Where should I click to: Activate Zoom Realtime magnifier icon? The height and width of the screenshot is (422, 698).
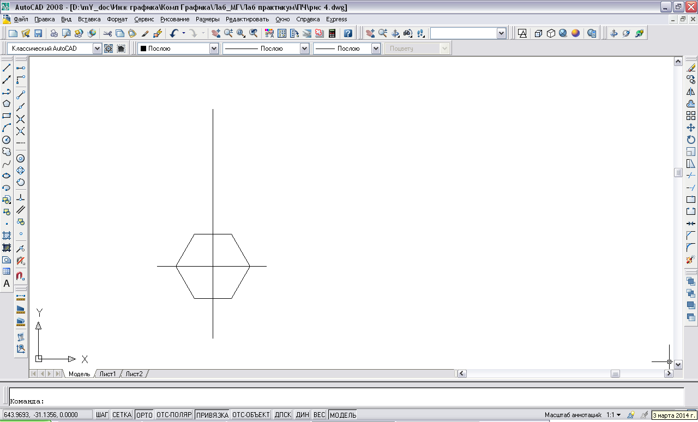click(228, 33)
